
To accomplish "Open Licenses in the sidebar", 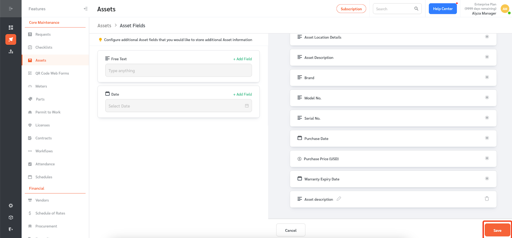I will coord(43,125).
